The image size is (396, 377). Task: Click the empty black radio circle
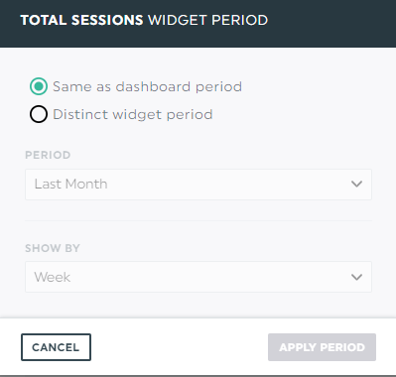pos(39,114)
